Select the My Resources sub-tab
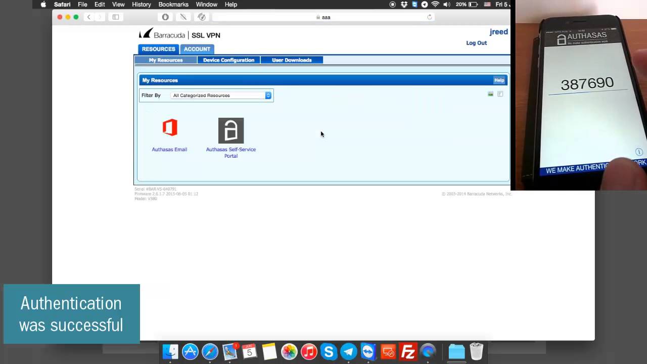This screenshot has height=364, width=647. [165, 60]
